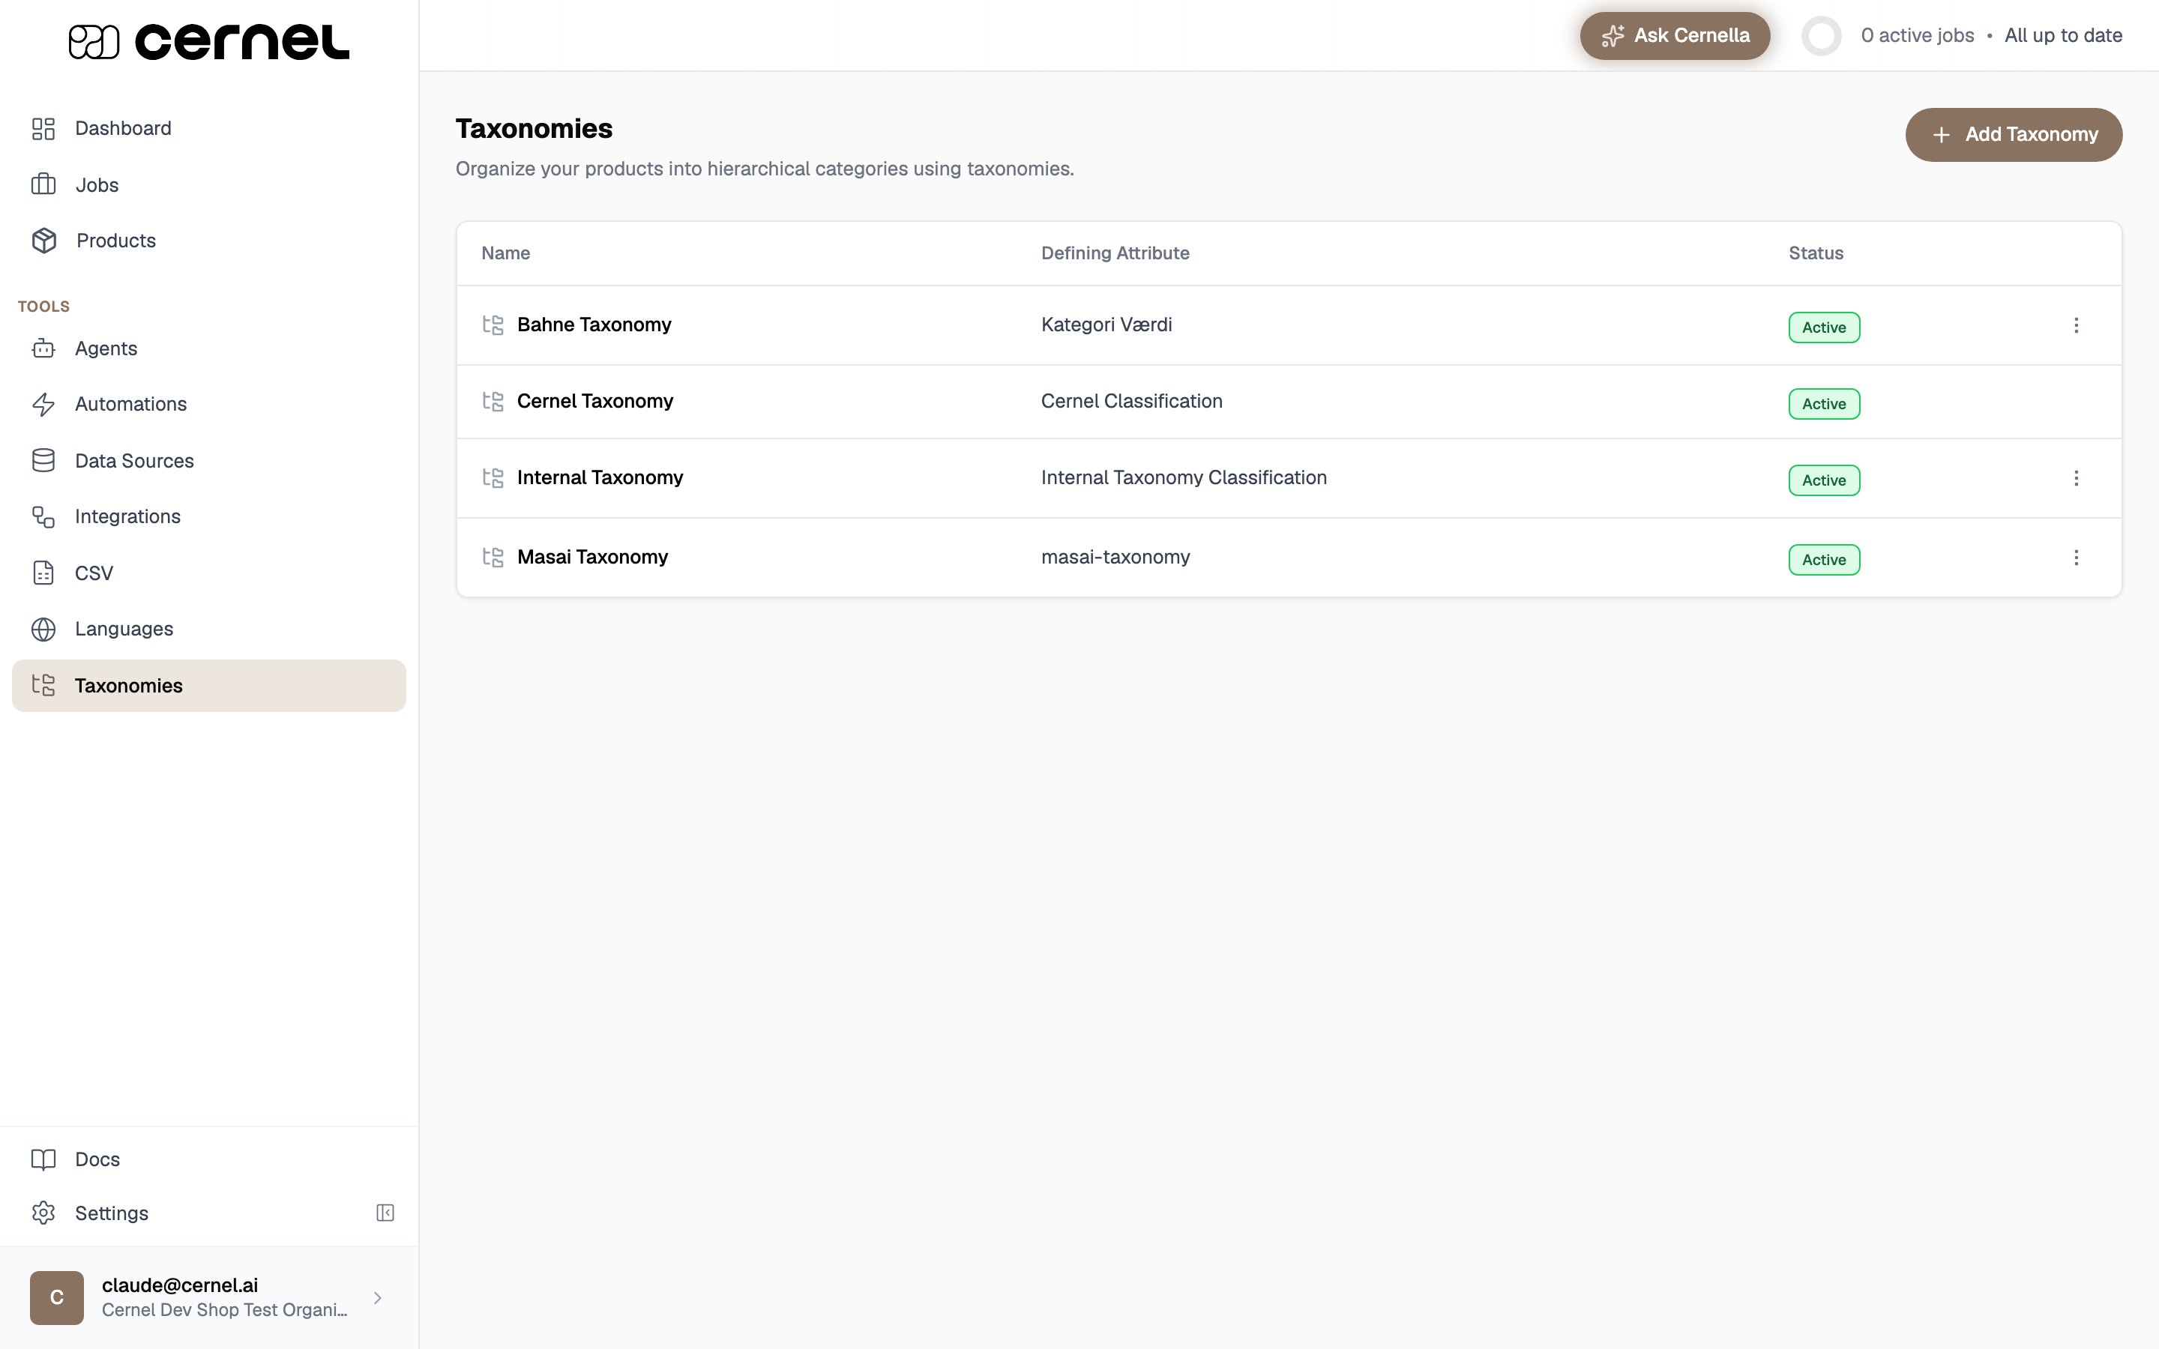Select Languages in the sidebar

(208, 629)
